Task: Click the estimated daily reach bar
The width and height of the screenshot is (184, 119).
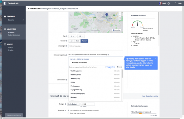Action: click(x=143, y=114)
